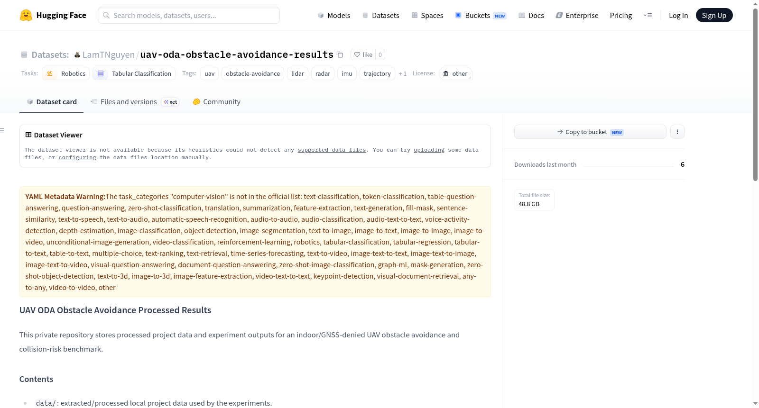Select the Tabular Classification task tag
This screenshot has height=408, width=759.
134,73
